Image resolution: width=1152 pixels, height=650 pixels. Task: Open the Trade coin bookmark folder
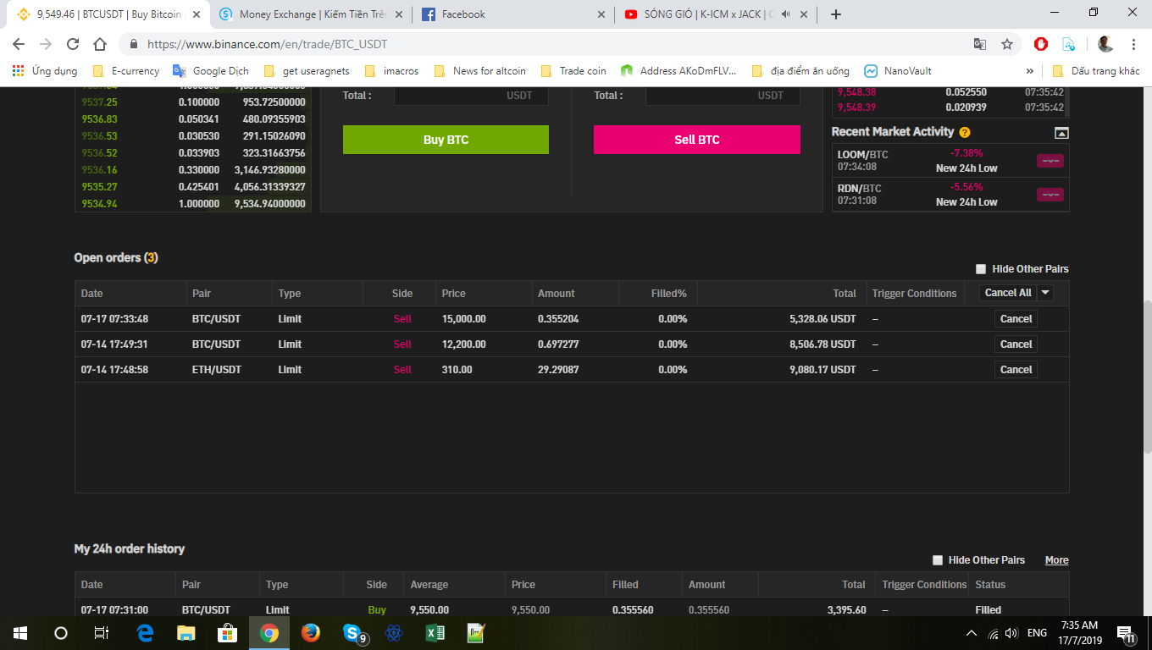click(x=573, y=71)
